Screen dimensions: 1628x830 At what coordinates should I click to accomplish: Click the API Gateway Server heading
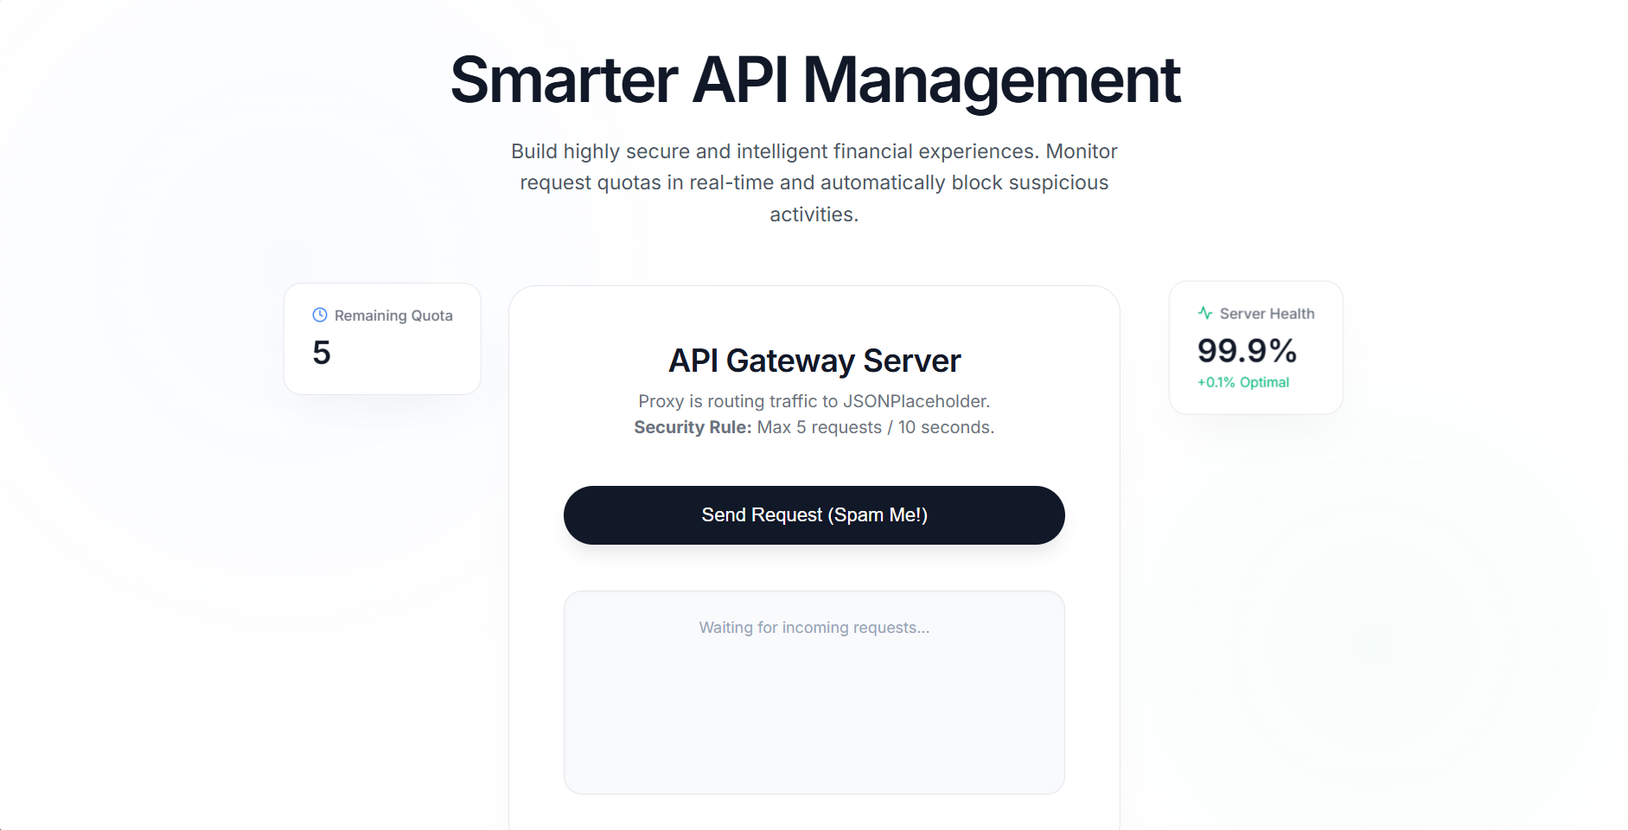[814, 361]
